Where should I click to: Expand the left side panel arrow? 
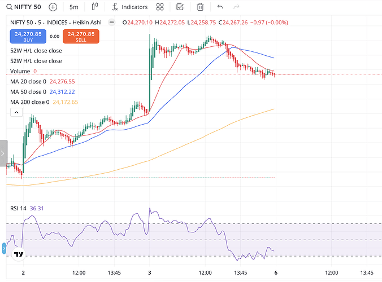tap(3, 153)
